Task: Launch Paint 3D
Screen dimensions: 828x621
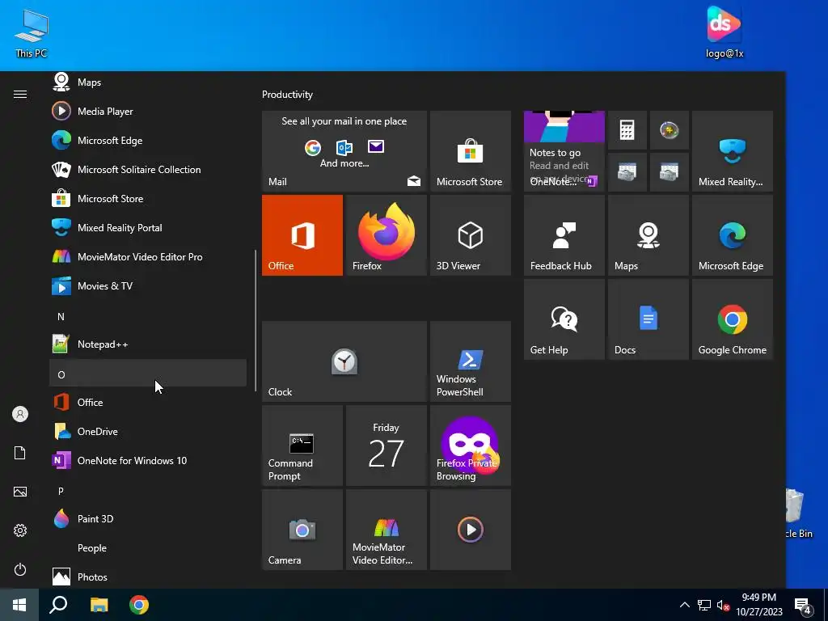Action: (148, 518)
